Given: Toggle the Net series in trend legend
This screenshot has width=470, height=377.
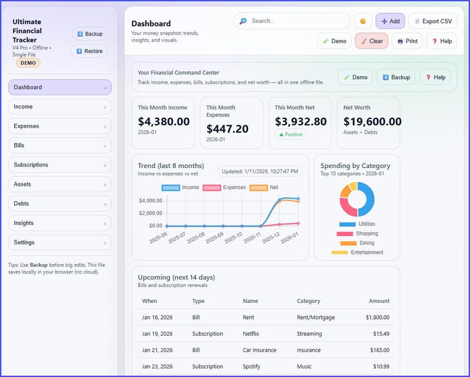Looking at the screenshot, I should point(264,188).
